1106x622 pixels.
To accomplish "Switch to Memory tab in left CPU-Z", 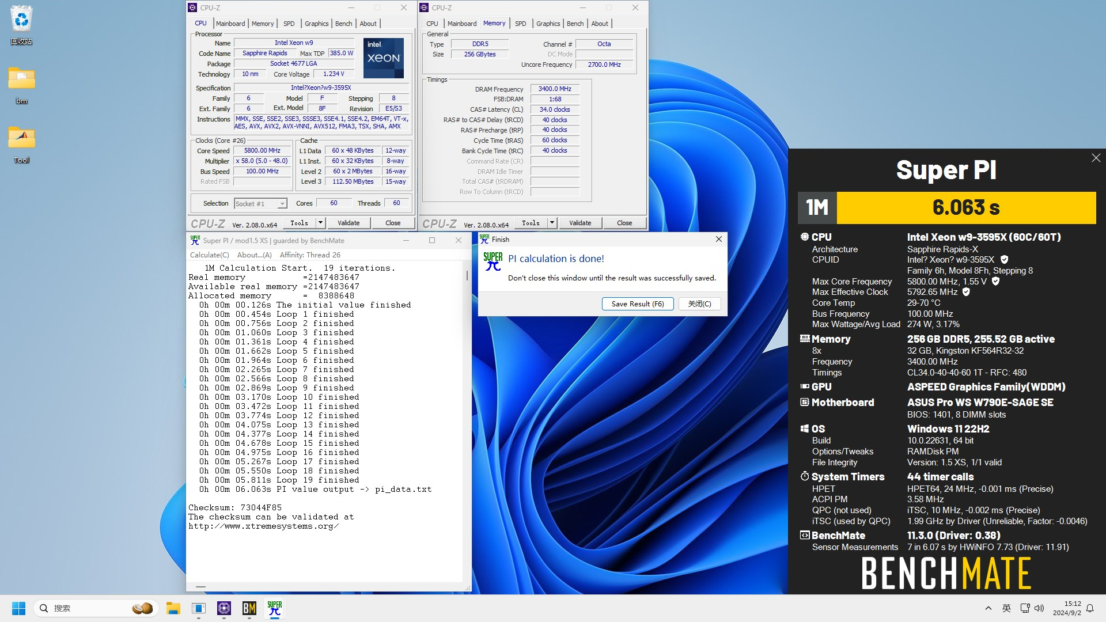I will click(263, 24).
